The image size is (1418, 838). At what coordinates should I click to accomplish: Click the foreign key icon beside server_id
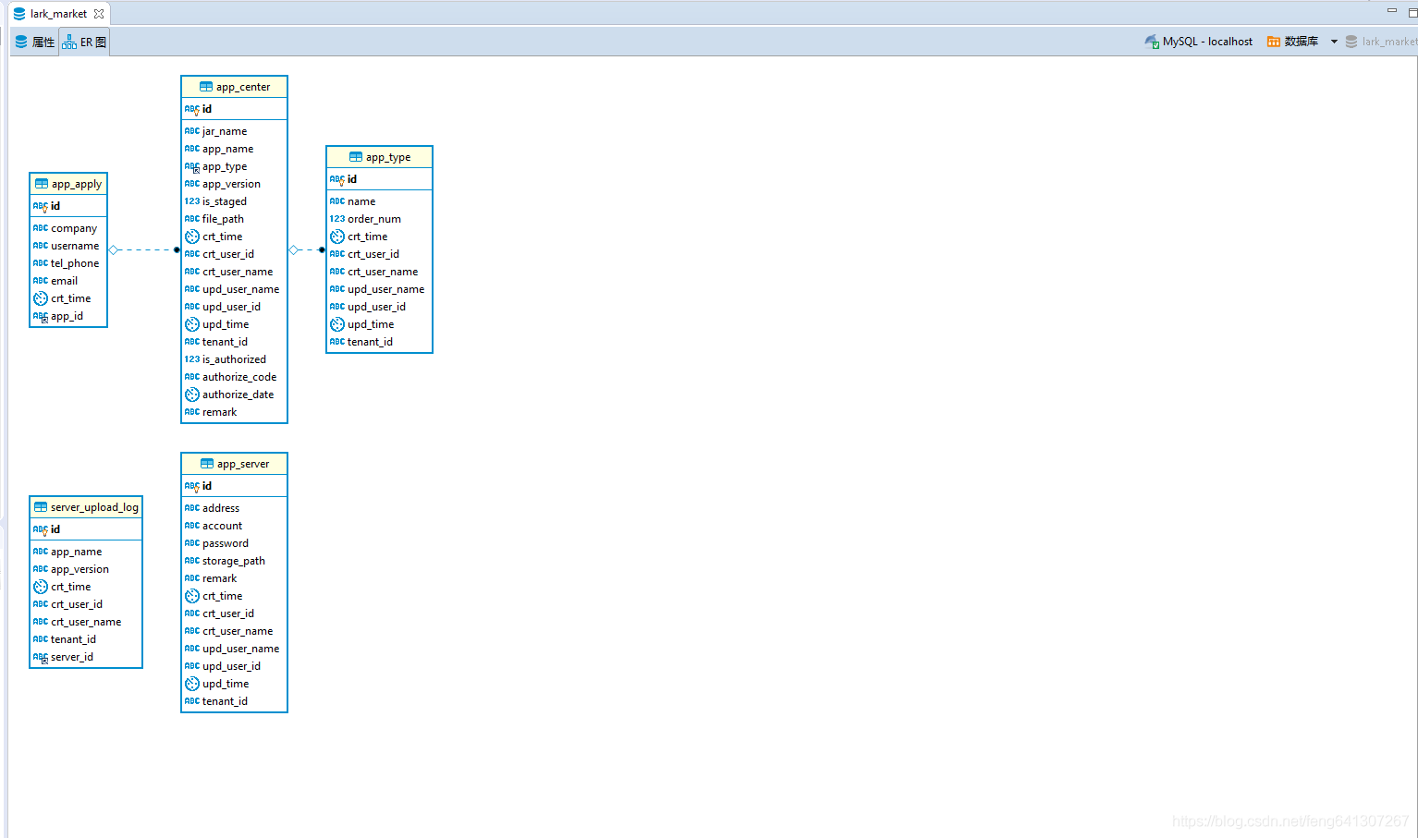pyautogui.click(x=41, y=657)
